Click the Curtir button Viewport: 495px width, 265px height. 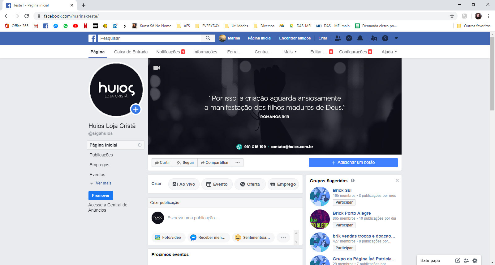[x=162, y=163]
